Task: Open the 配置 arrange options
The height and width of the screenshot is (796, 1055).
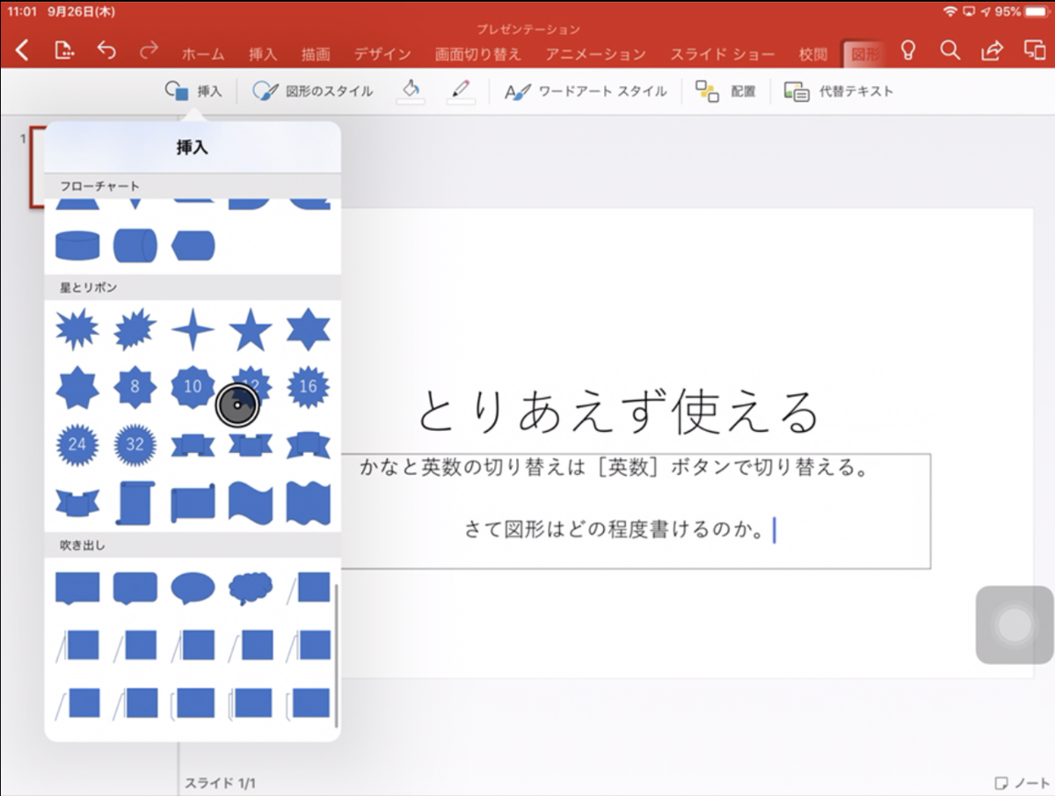Action: coord(727,91)
